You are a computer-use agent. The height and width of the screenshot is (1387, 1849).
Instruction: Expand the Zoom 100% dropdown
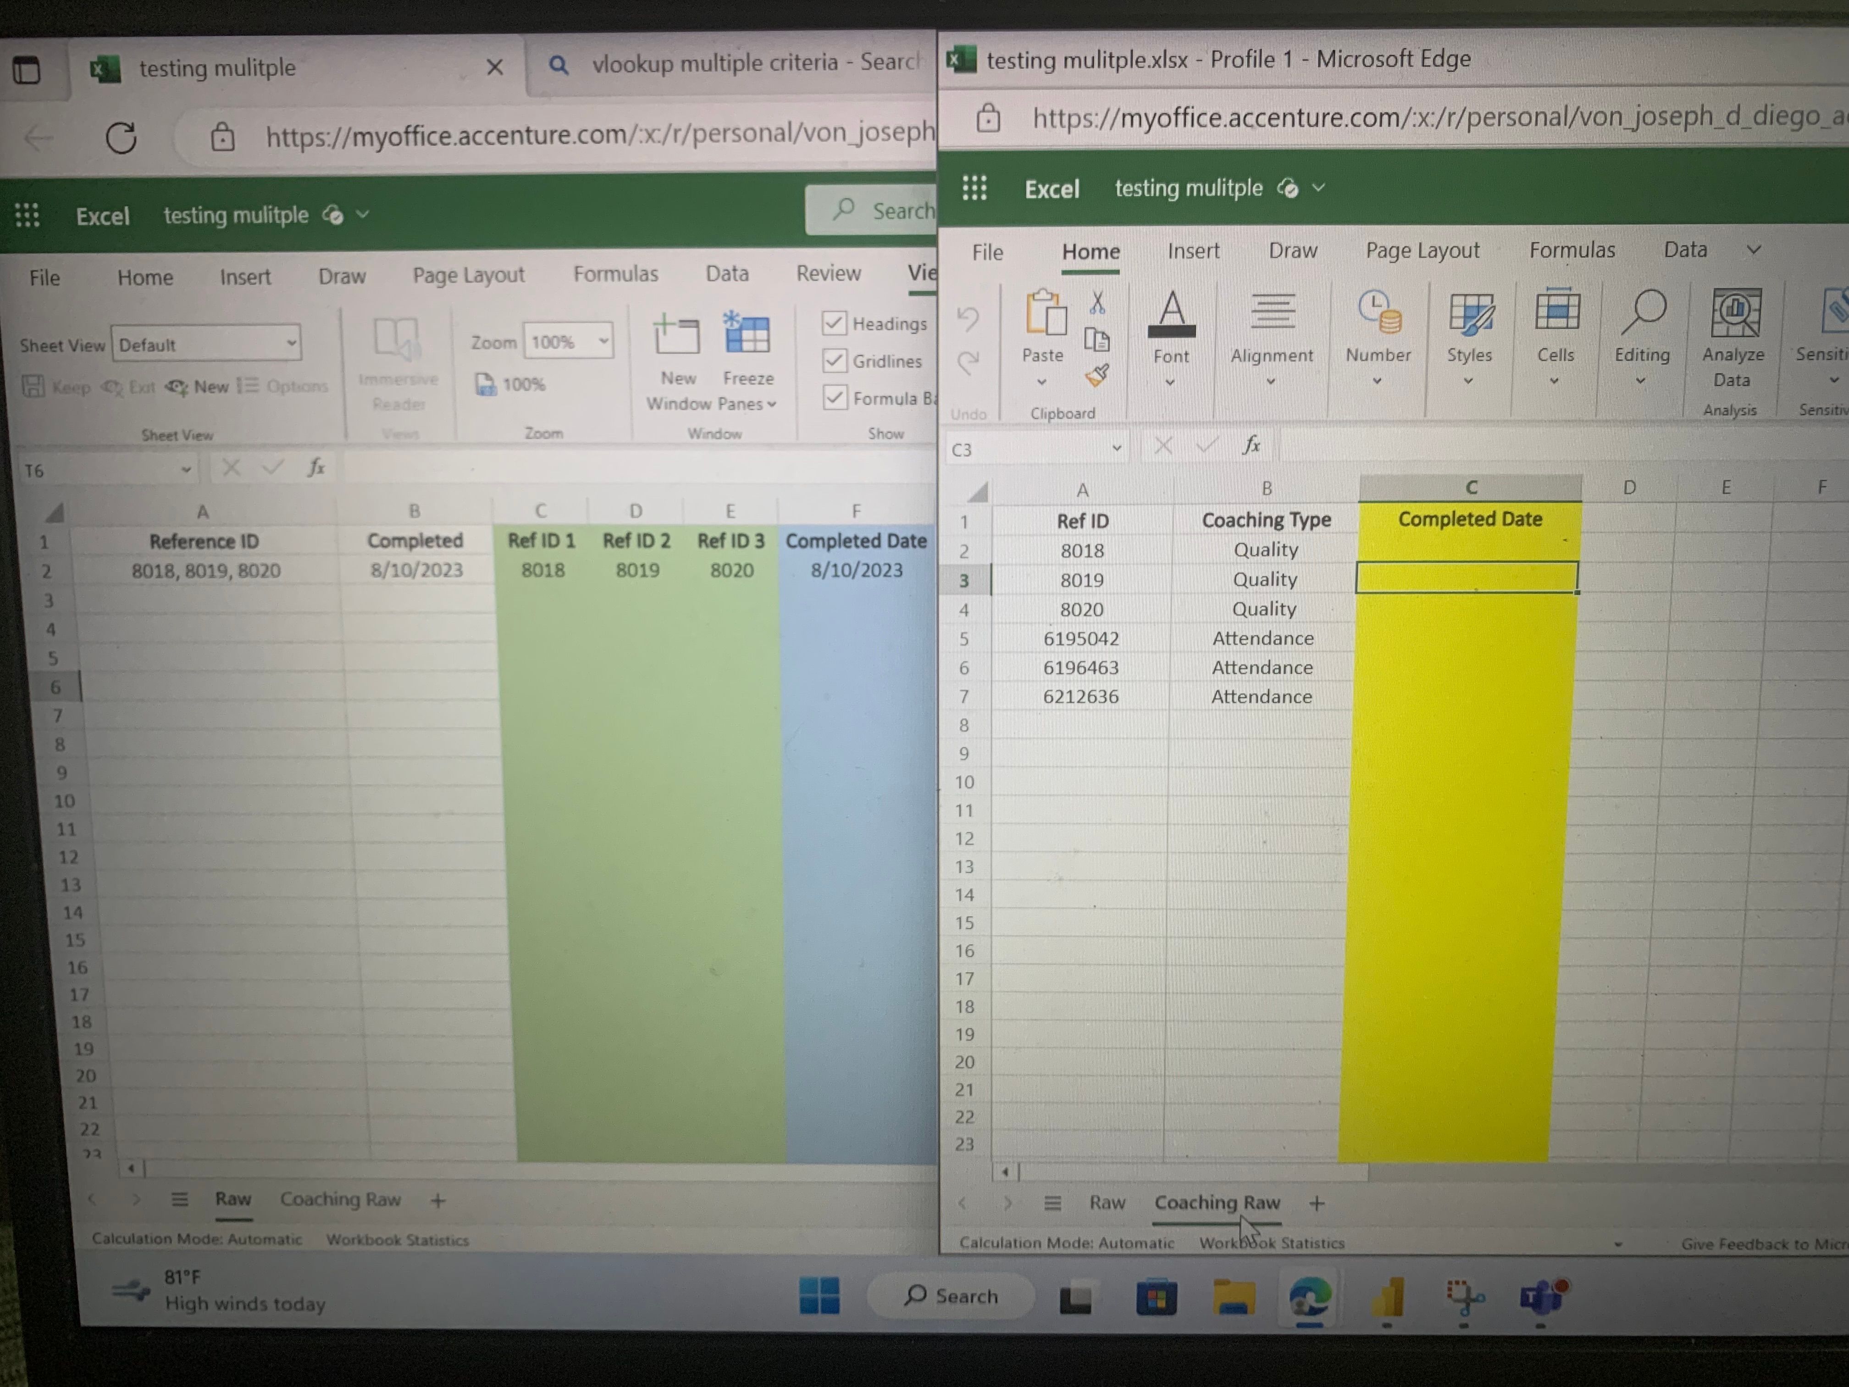[603, 341]
